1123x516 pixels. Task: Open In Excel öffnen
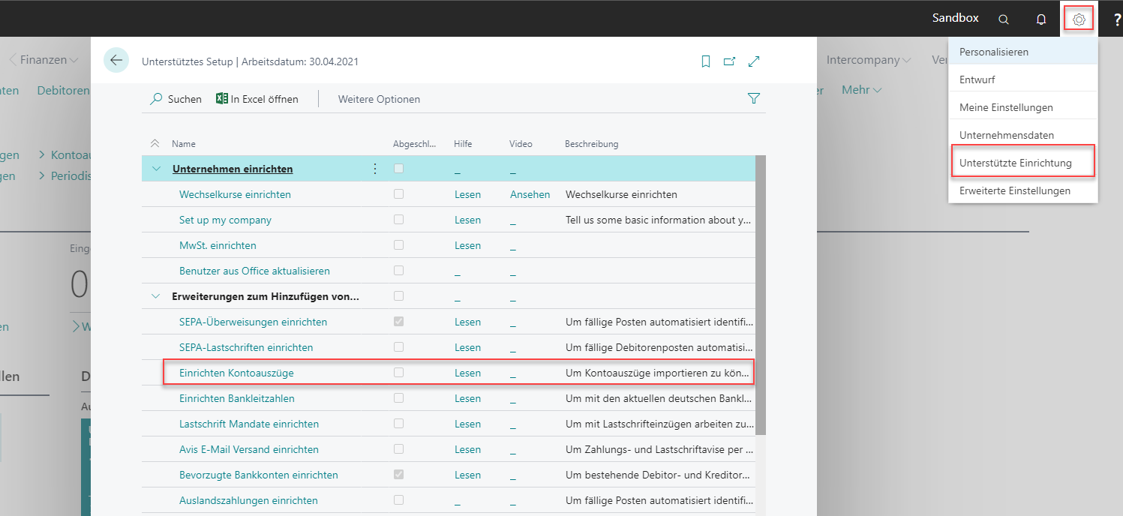(257, 98)
